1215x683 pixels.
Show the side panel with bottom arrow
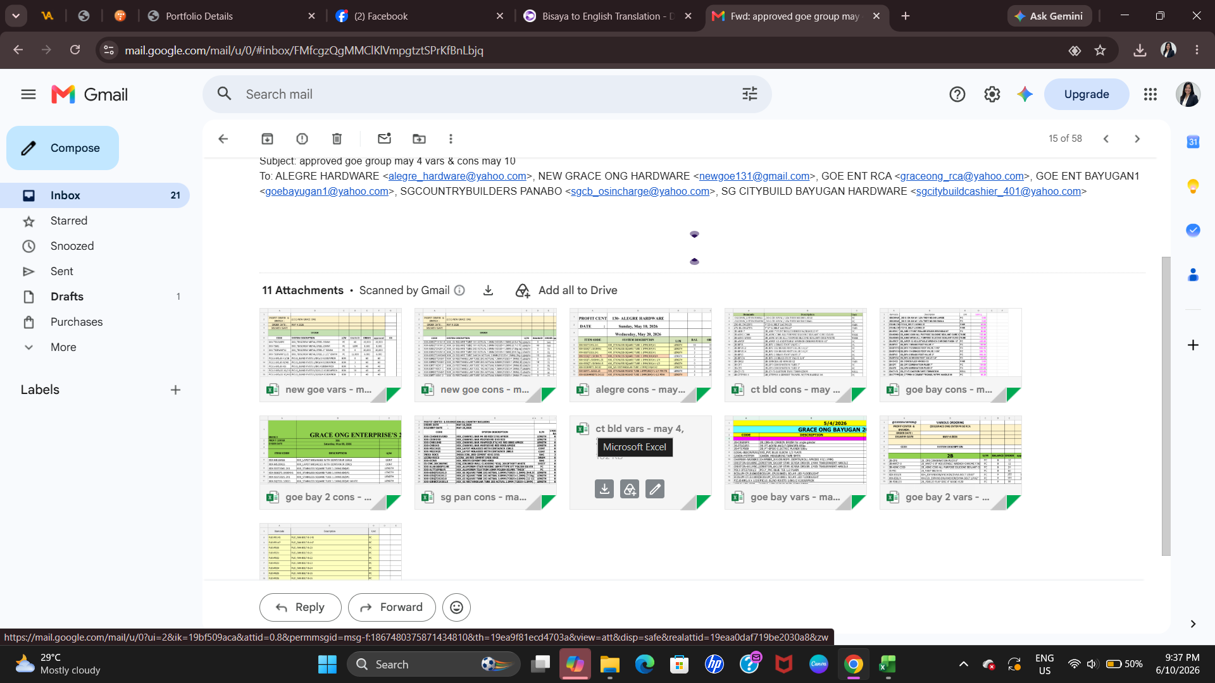[x=1193, y=624]
